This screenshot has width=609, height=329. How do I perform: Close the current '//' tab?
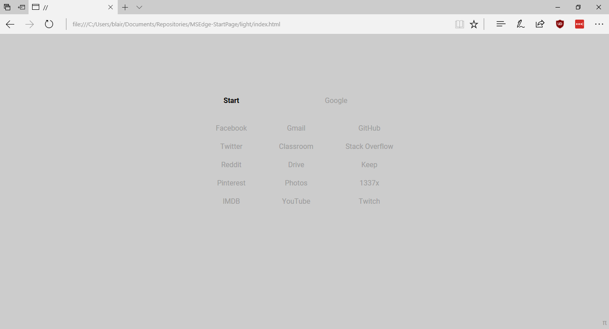pyautogui.click(x=111, y=7)
